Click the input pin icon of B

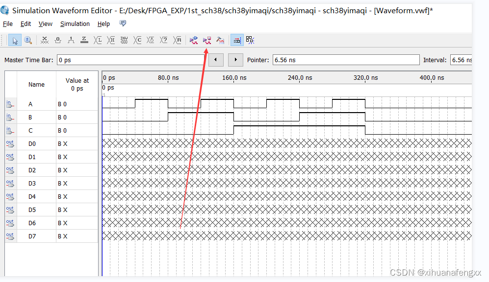(x=10, y=117)
